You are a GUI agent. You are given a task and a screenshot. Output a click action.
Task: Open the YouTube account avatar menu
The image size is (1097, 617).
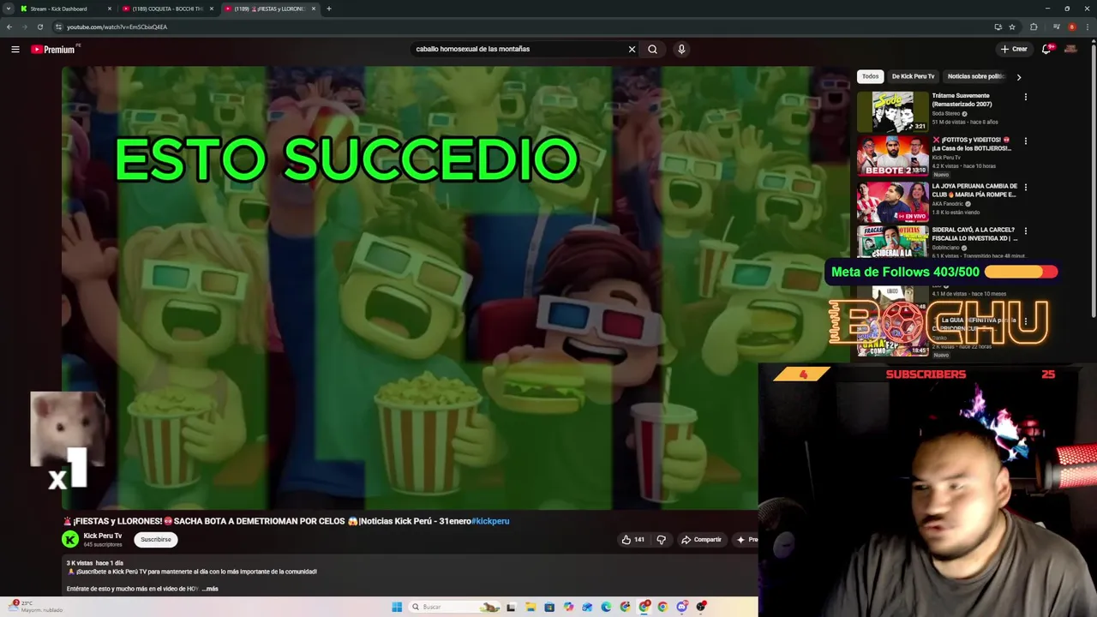(x=1070, y=49)
